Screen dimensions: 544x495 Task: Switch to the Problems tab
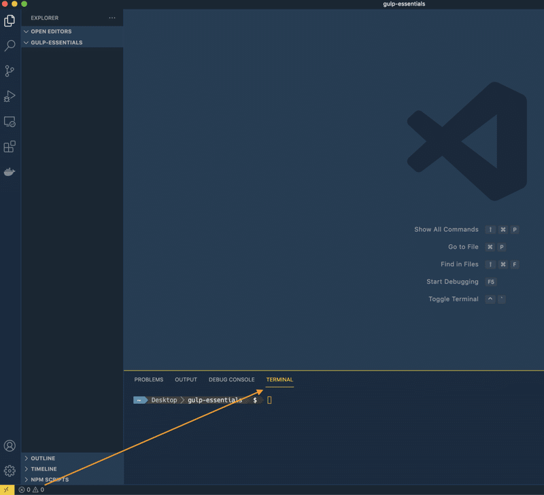coord(148,379)
